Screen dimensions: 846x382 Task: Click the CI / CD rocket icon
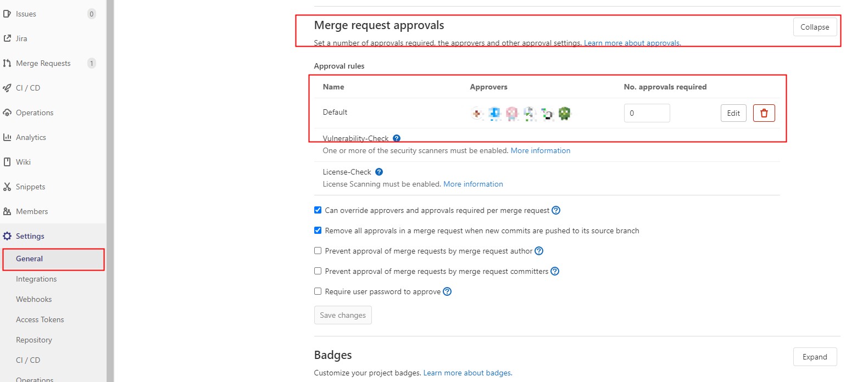pos(7,88)
